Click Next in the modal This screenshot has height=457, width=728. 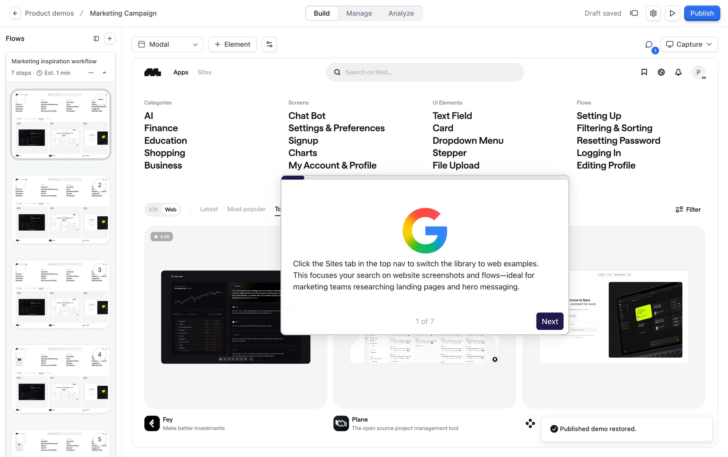tap(549, 321)
